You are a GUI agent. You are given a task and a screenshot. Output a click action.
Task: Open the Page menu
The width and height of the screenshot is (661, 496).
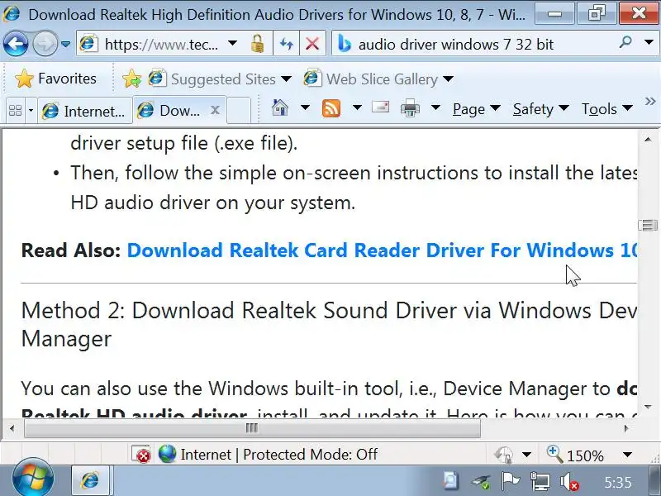click(476, 109)
